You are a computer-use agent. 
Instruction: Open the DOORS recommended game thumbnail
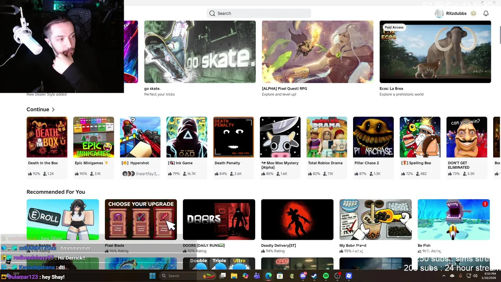[219, 219]
